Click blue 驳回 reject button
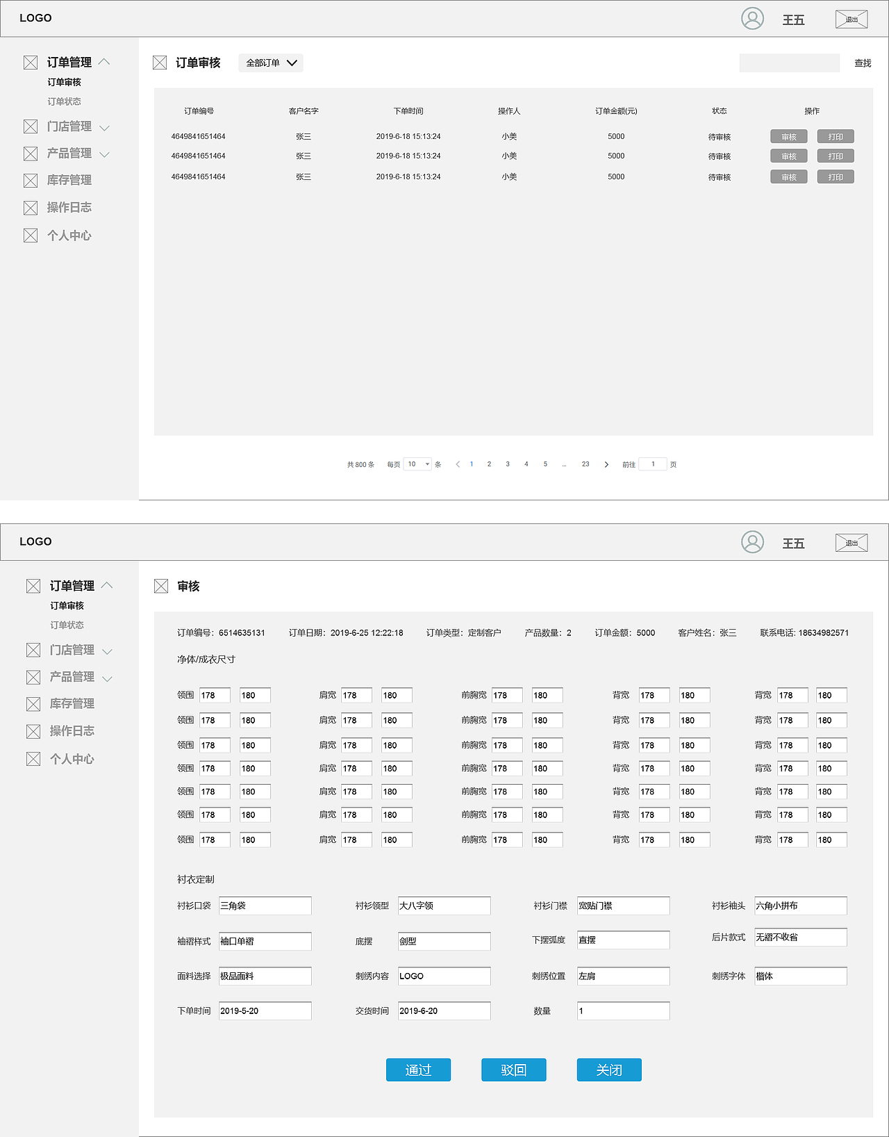This screenshot has height=1137, width=889. click(x=514, y=1070)
